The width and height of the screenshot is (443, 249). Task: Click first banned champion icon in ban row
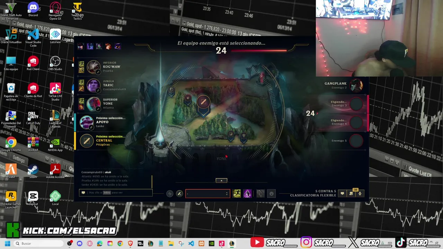pos(81,46)
